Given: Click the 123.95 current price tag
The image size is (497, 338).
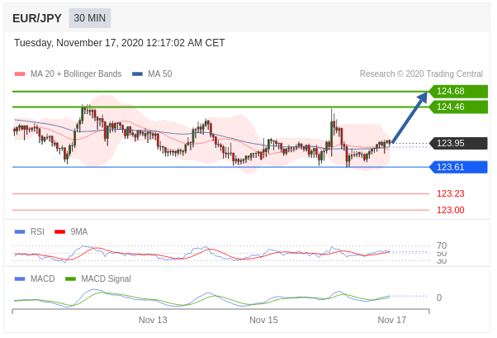Looking at the screenshot, I should coord(458,143).
